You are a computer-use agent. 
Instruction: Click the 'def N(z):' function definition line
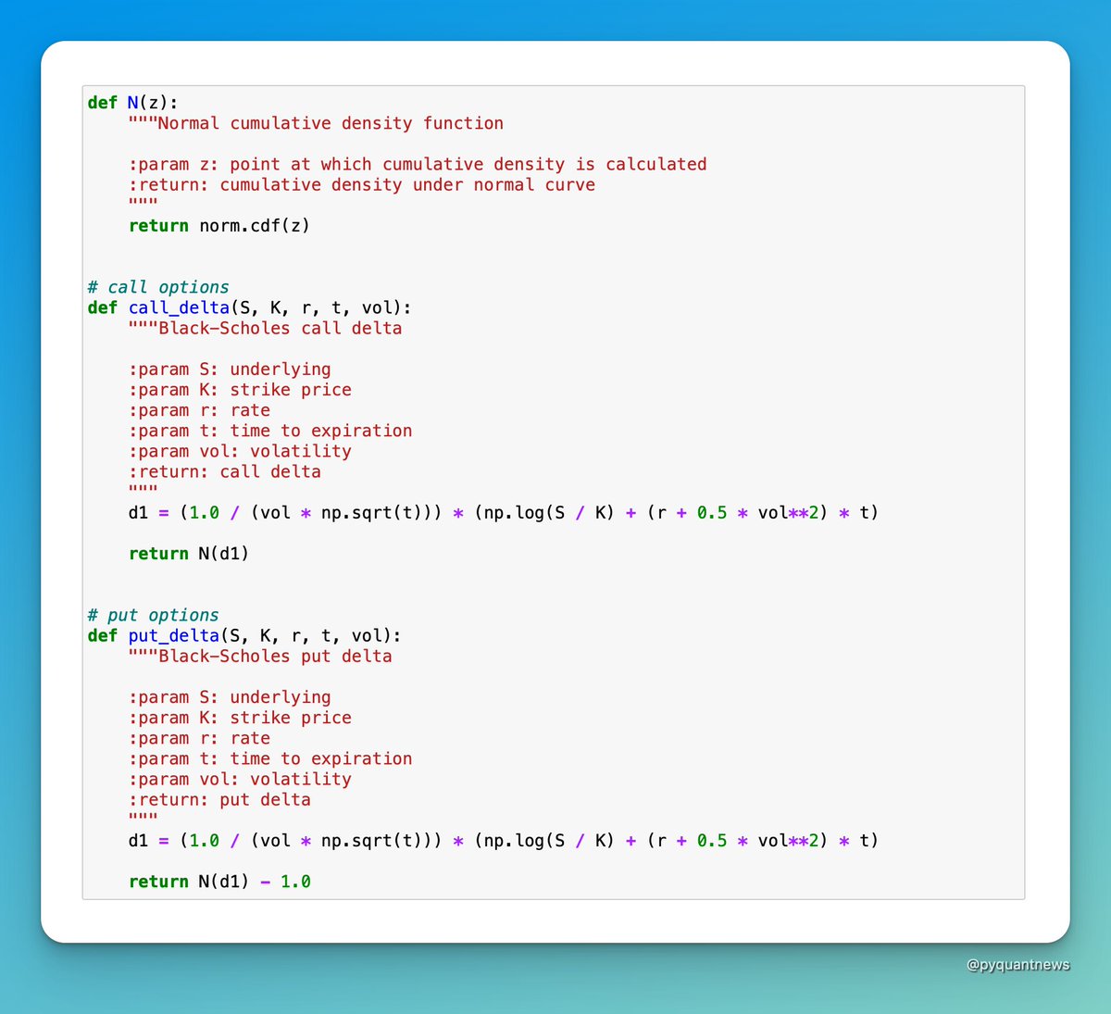pyautogui.click(x=132, y=103)
